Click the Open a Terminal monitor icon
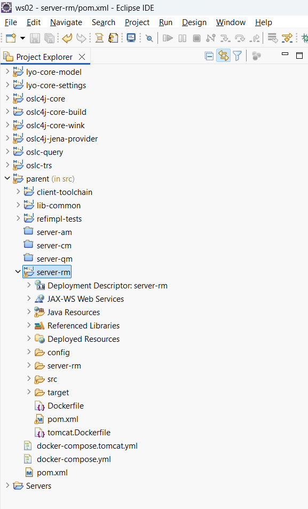The height and width of the screenshot is (509, 308). pos(131,38)
